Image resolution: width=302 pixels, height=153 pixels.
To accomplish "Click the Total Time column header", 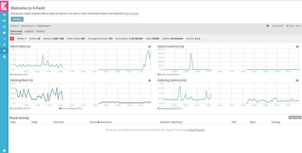I will click(x=58, y=122).
